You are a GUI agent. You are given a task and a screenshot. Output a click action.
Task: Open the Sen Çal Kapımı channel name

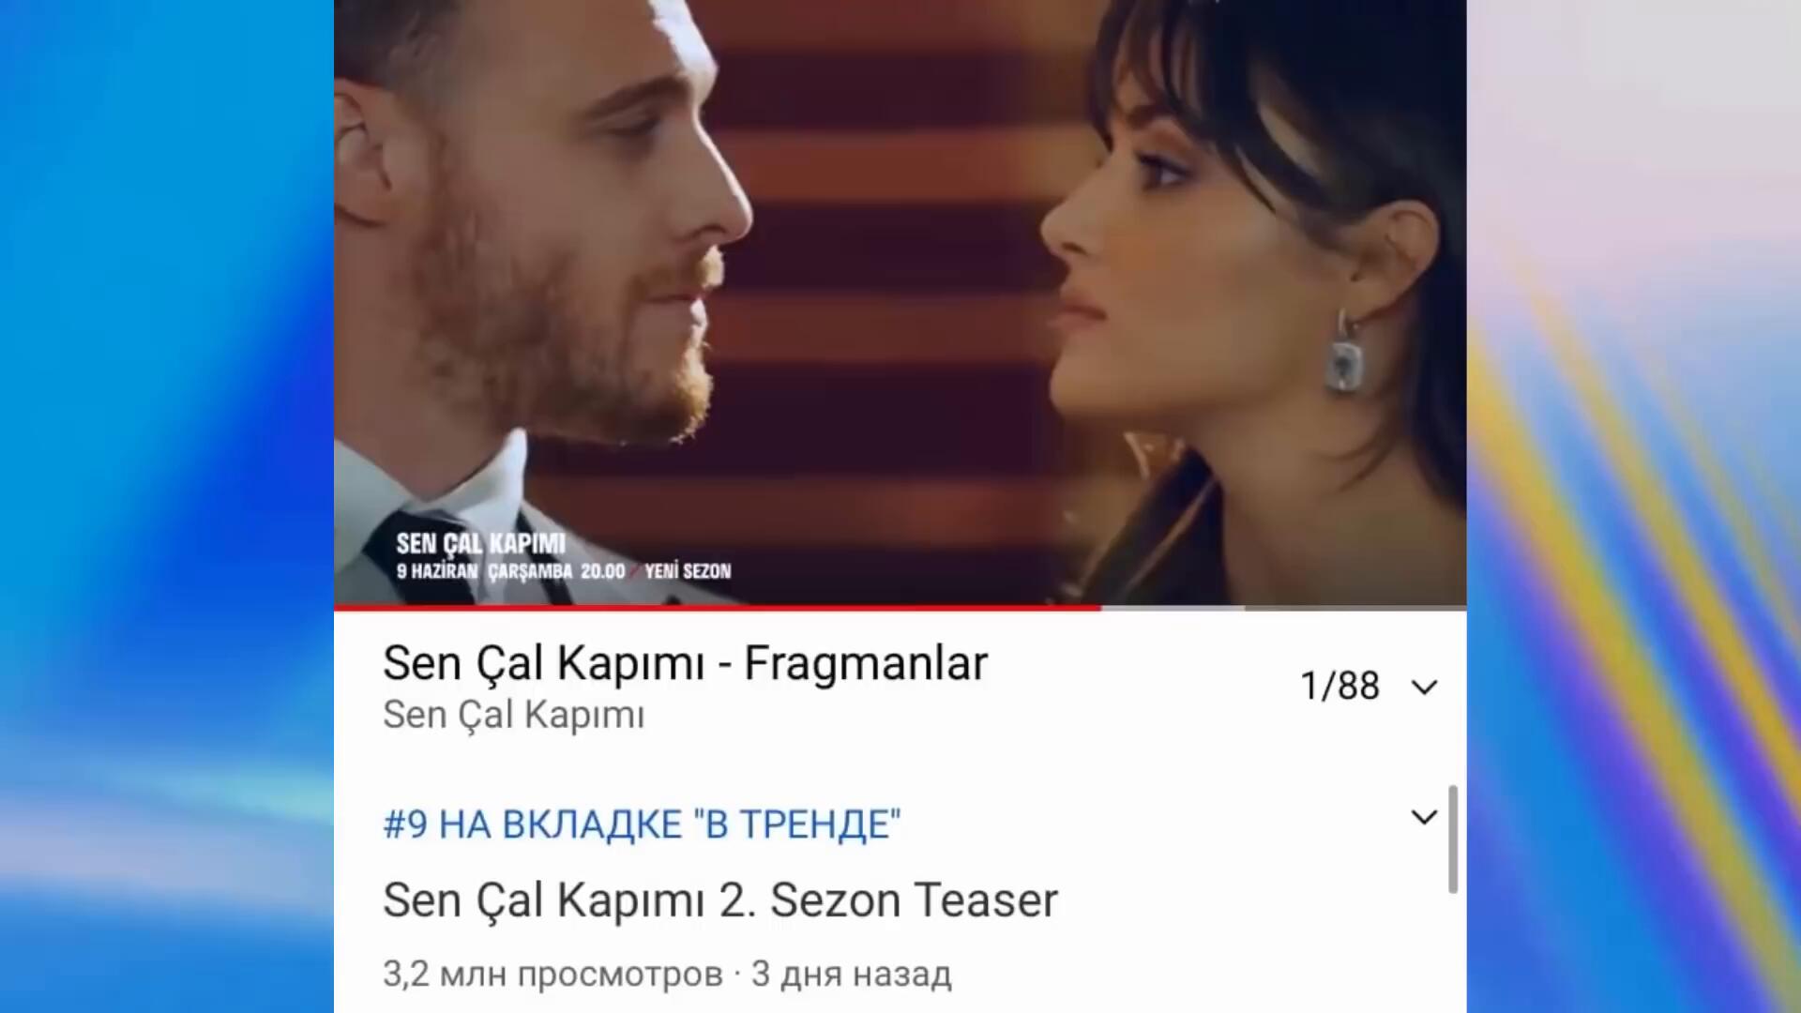click(x=514, y=715)
